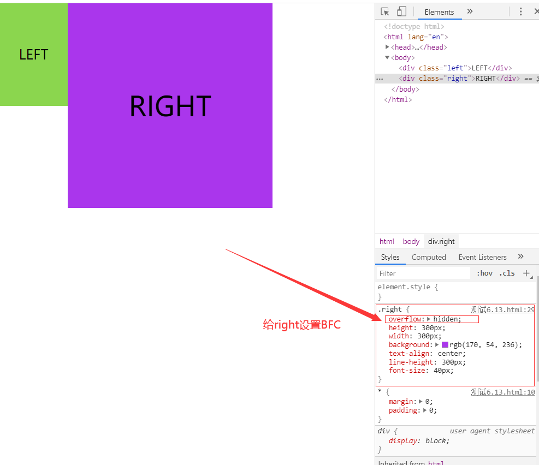Expand the head element node
The width and height of the screenshot is (539, 465).
(x=387, y=47)
